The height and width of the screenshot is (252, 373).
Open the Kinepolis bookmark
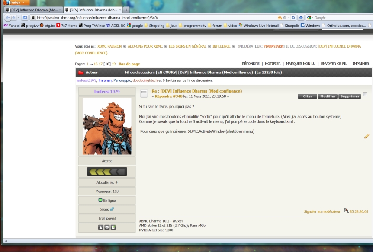(x=290, y=26)
